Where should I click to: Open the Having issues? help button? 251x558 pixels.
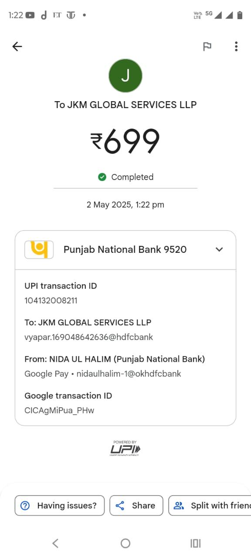(60, 506)
